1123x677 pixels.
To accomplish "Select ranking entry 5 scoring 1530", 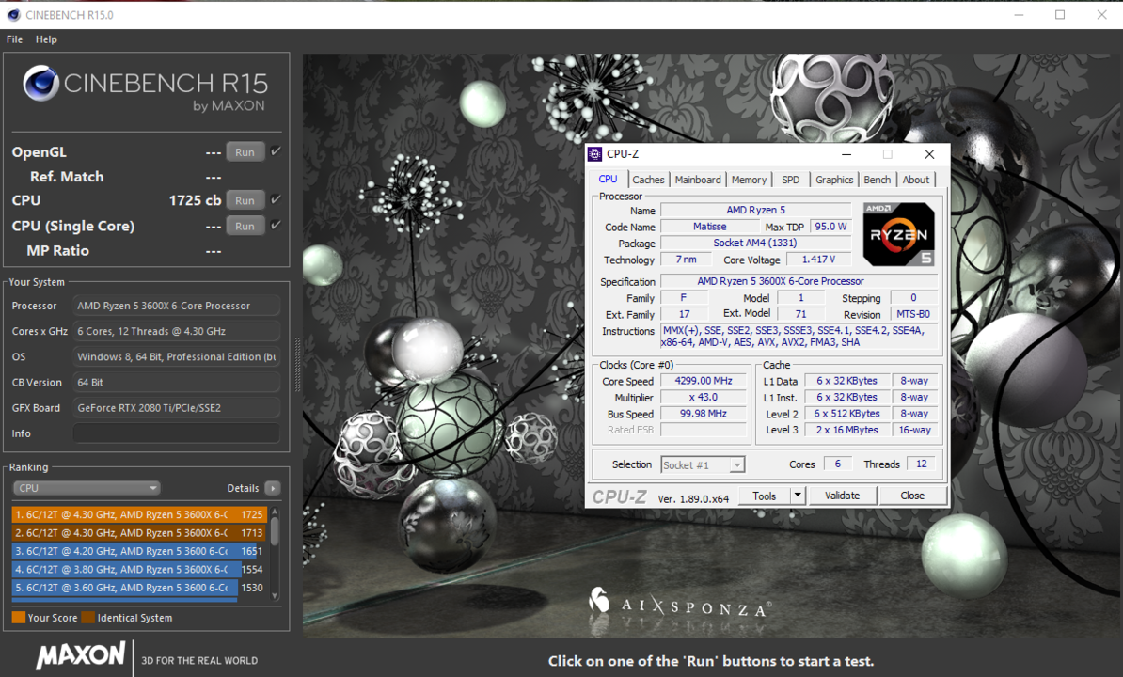I will click(x=139, y=588).
